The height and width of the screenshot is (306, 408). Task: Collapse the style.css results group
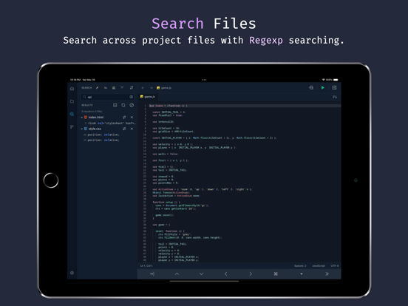tap(82, 129)
